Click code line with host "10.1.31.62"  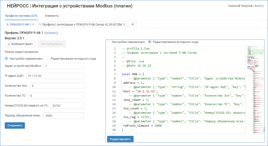click(x=141, y=91)
